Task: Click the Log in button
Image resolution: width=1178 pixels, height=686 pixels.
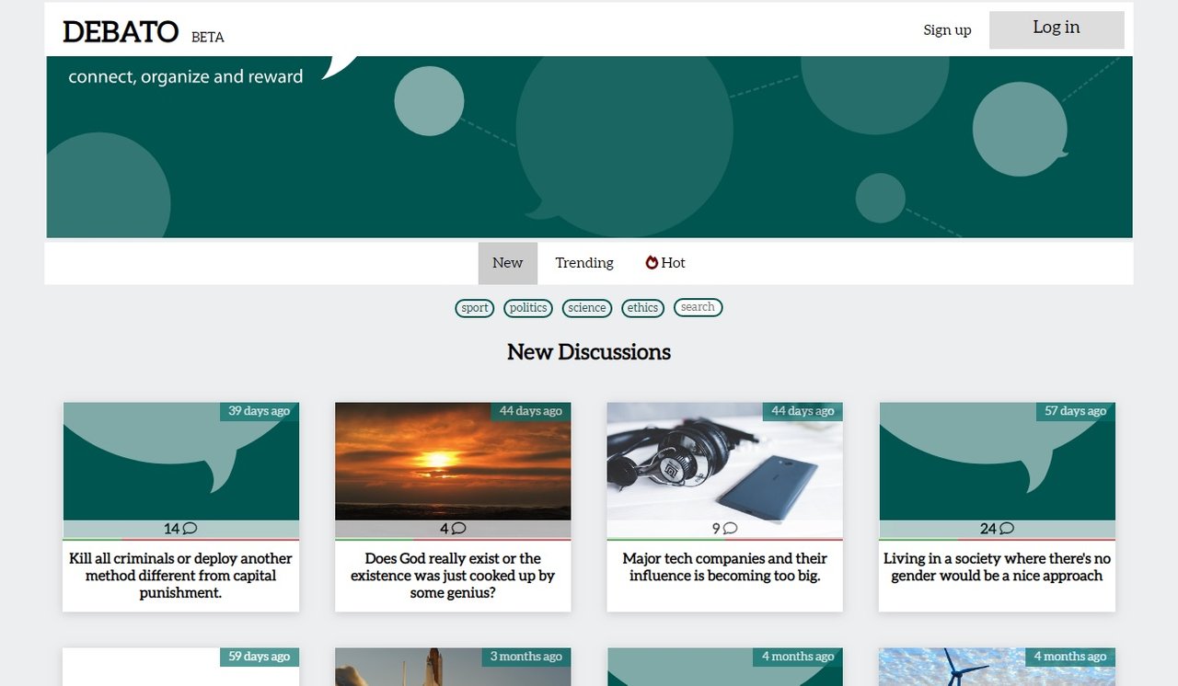Action: point(1057,29)
